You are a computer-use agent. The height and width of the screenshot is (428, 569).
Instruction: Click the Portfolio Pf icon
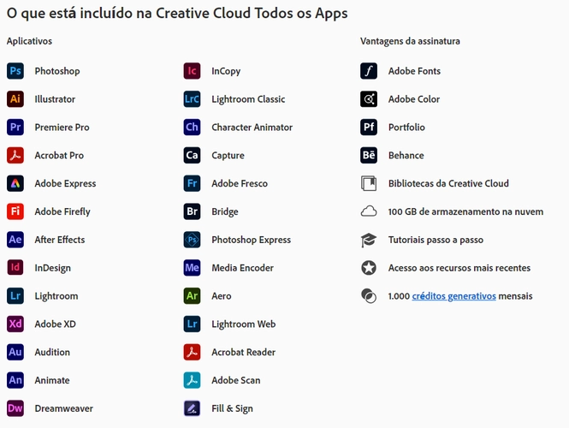(369, 128)
